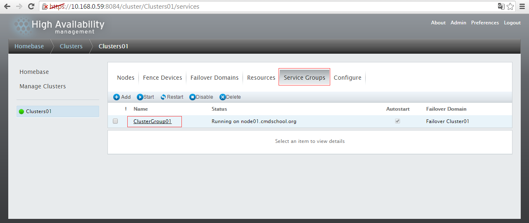The image size is (529, 223).
Task: Switch to the Nodes tab
Action: point(126,78)
